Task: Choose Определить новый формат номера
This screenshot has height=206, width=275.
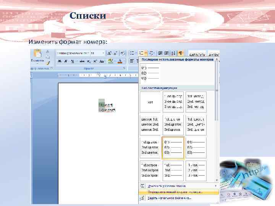Action: tap(179, 192)
